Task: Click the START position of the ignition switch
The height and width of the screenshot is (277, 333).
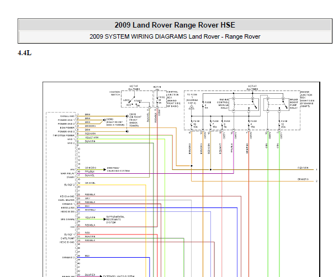Action: click(138, 101)
